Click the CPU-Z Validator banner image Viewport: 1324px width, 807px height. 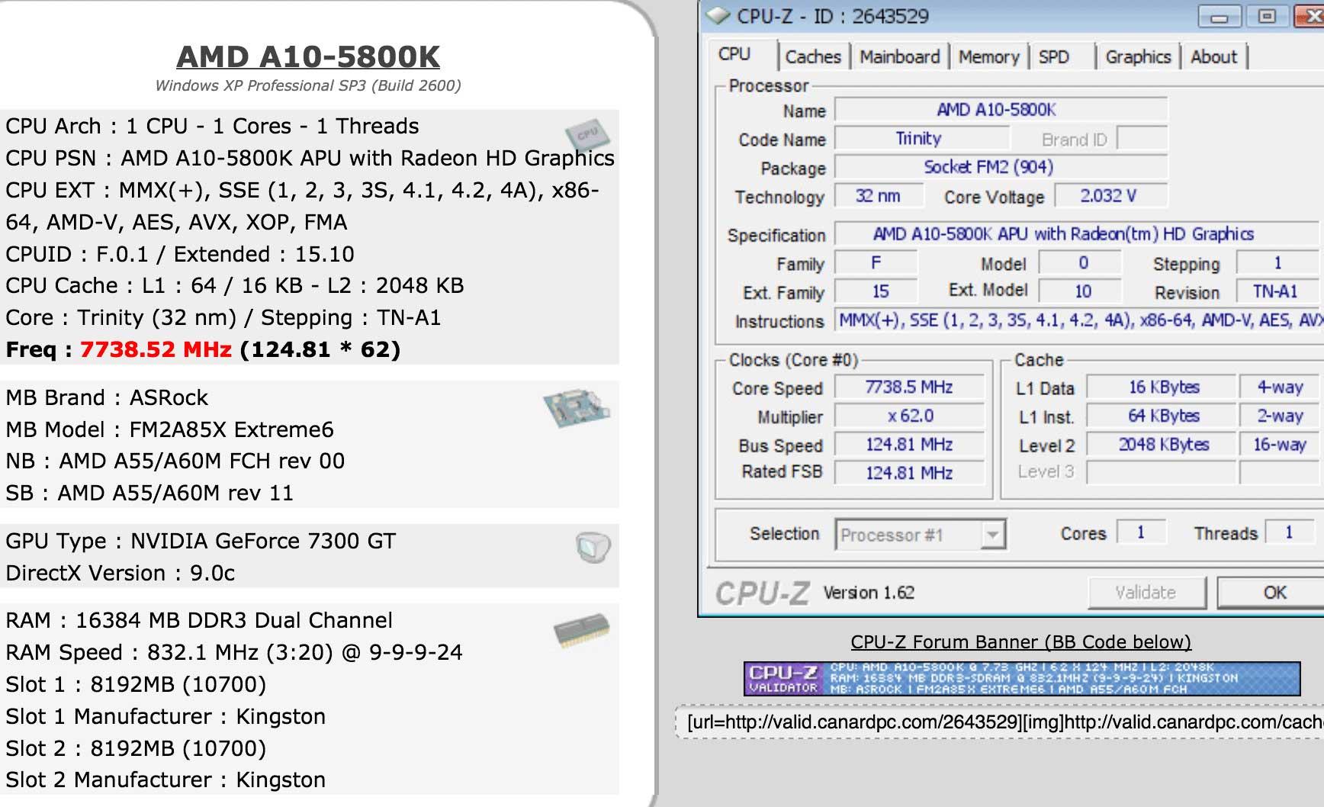1022,678
